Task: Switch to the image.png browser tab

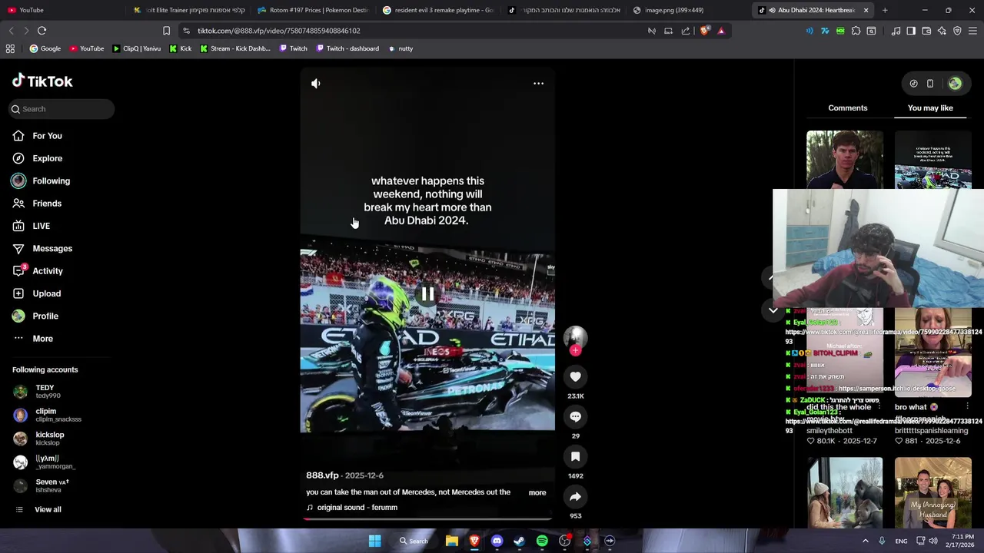Action: click(x=684, y=10)
